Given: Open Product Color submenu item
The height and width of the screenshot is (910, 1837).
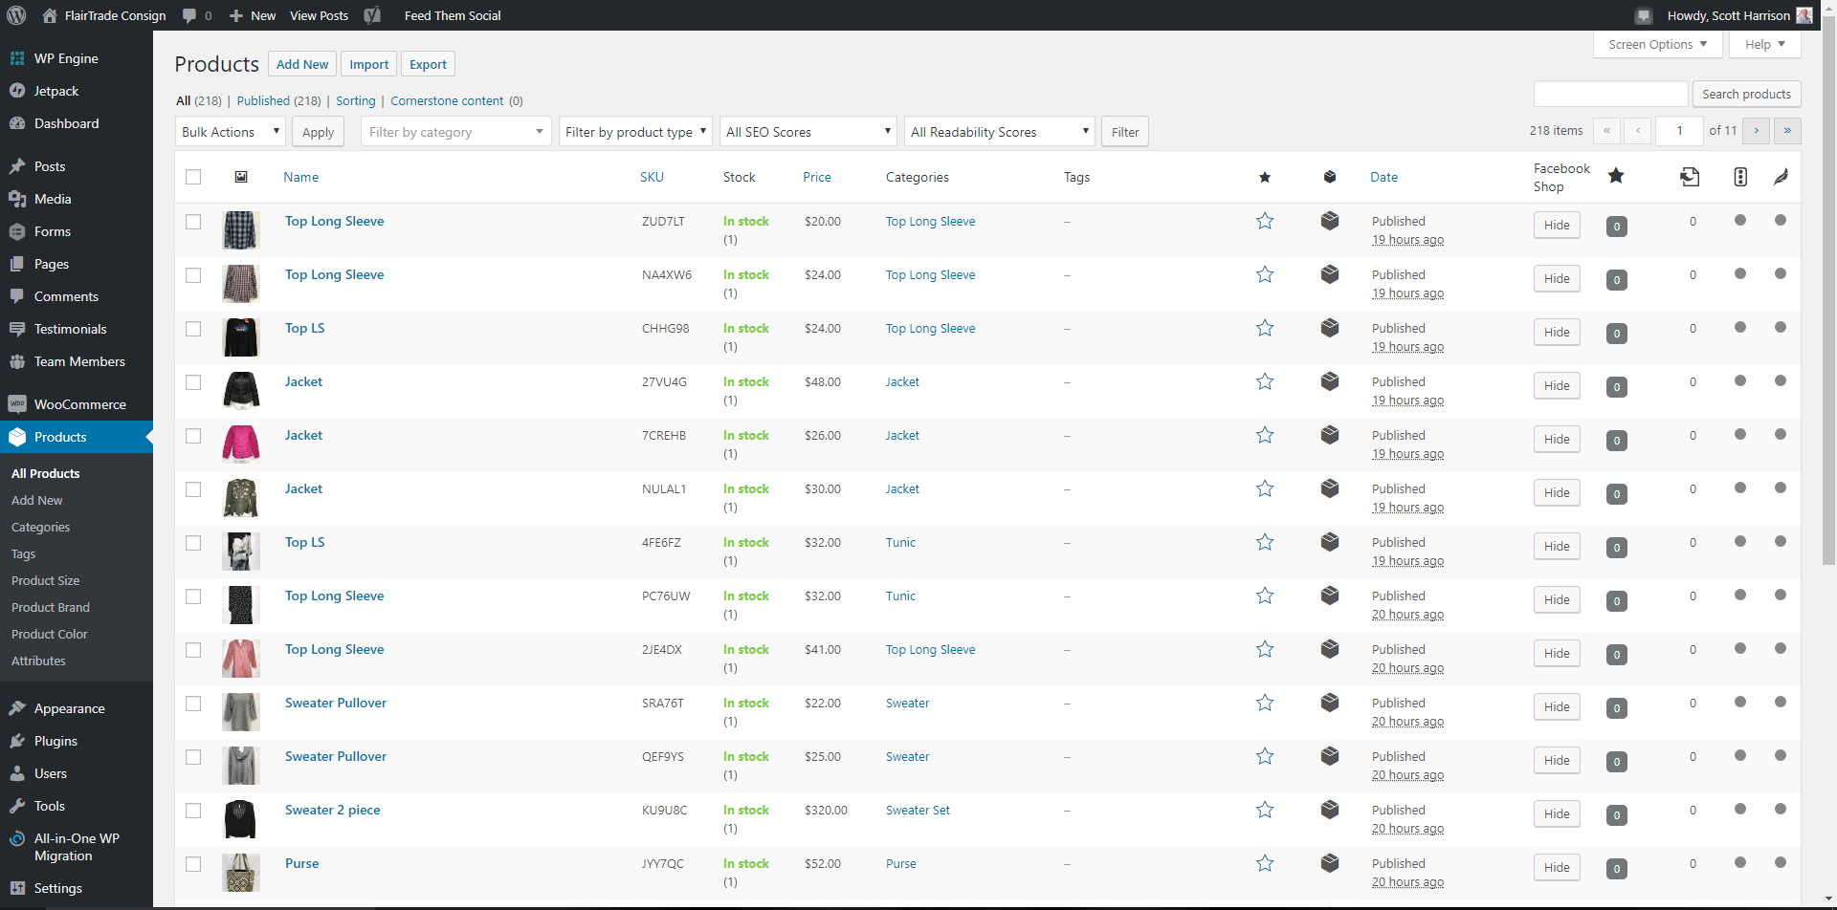Looking at the screenshot, I should [50, 635].
